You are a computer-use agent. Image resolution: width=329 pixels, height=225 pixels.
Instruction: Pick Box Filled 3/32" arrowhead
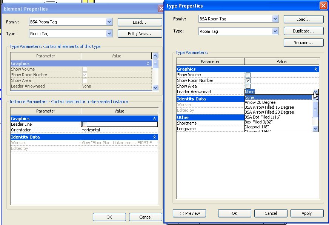(278, 122)
